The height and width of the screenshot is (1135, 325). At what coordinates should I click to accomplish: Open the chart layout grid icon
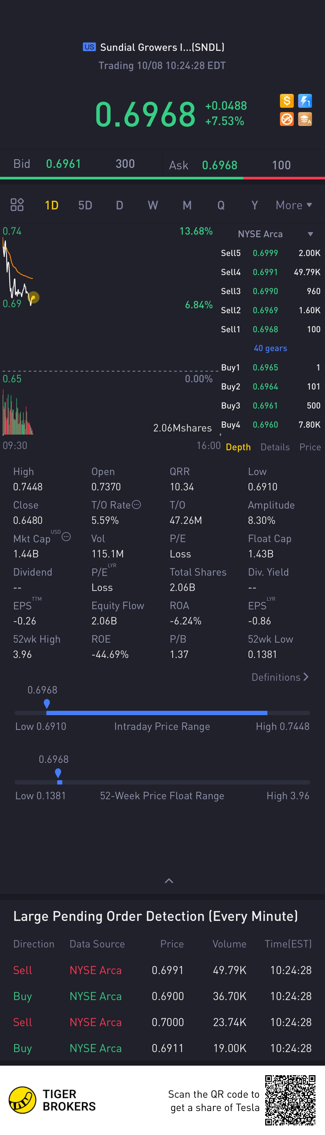pos(17,205)
